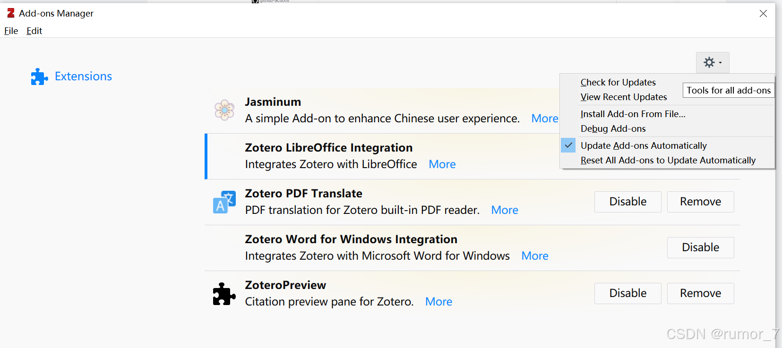Select Check for Updates
The image size is (782, 348).
618,82
